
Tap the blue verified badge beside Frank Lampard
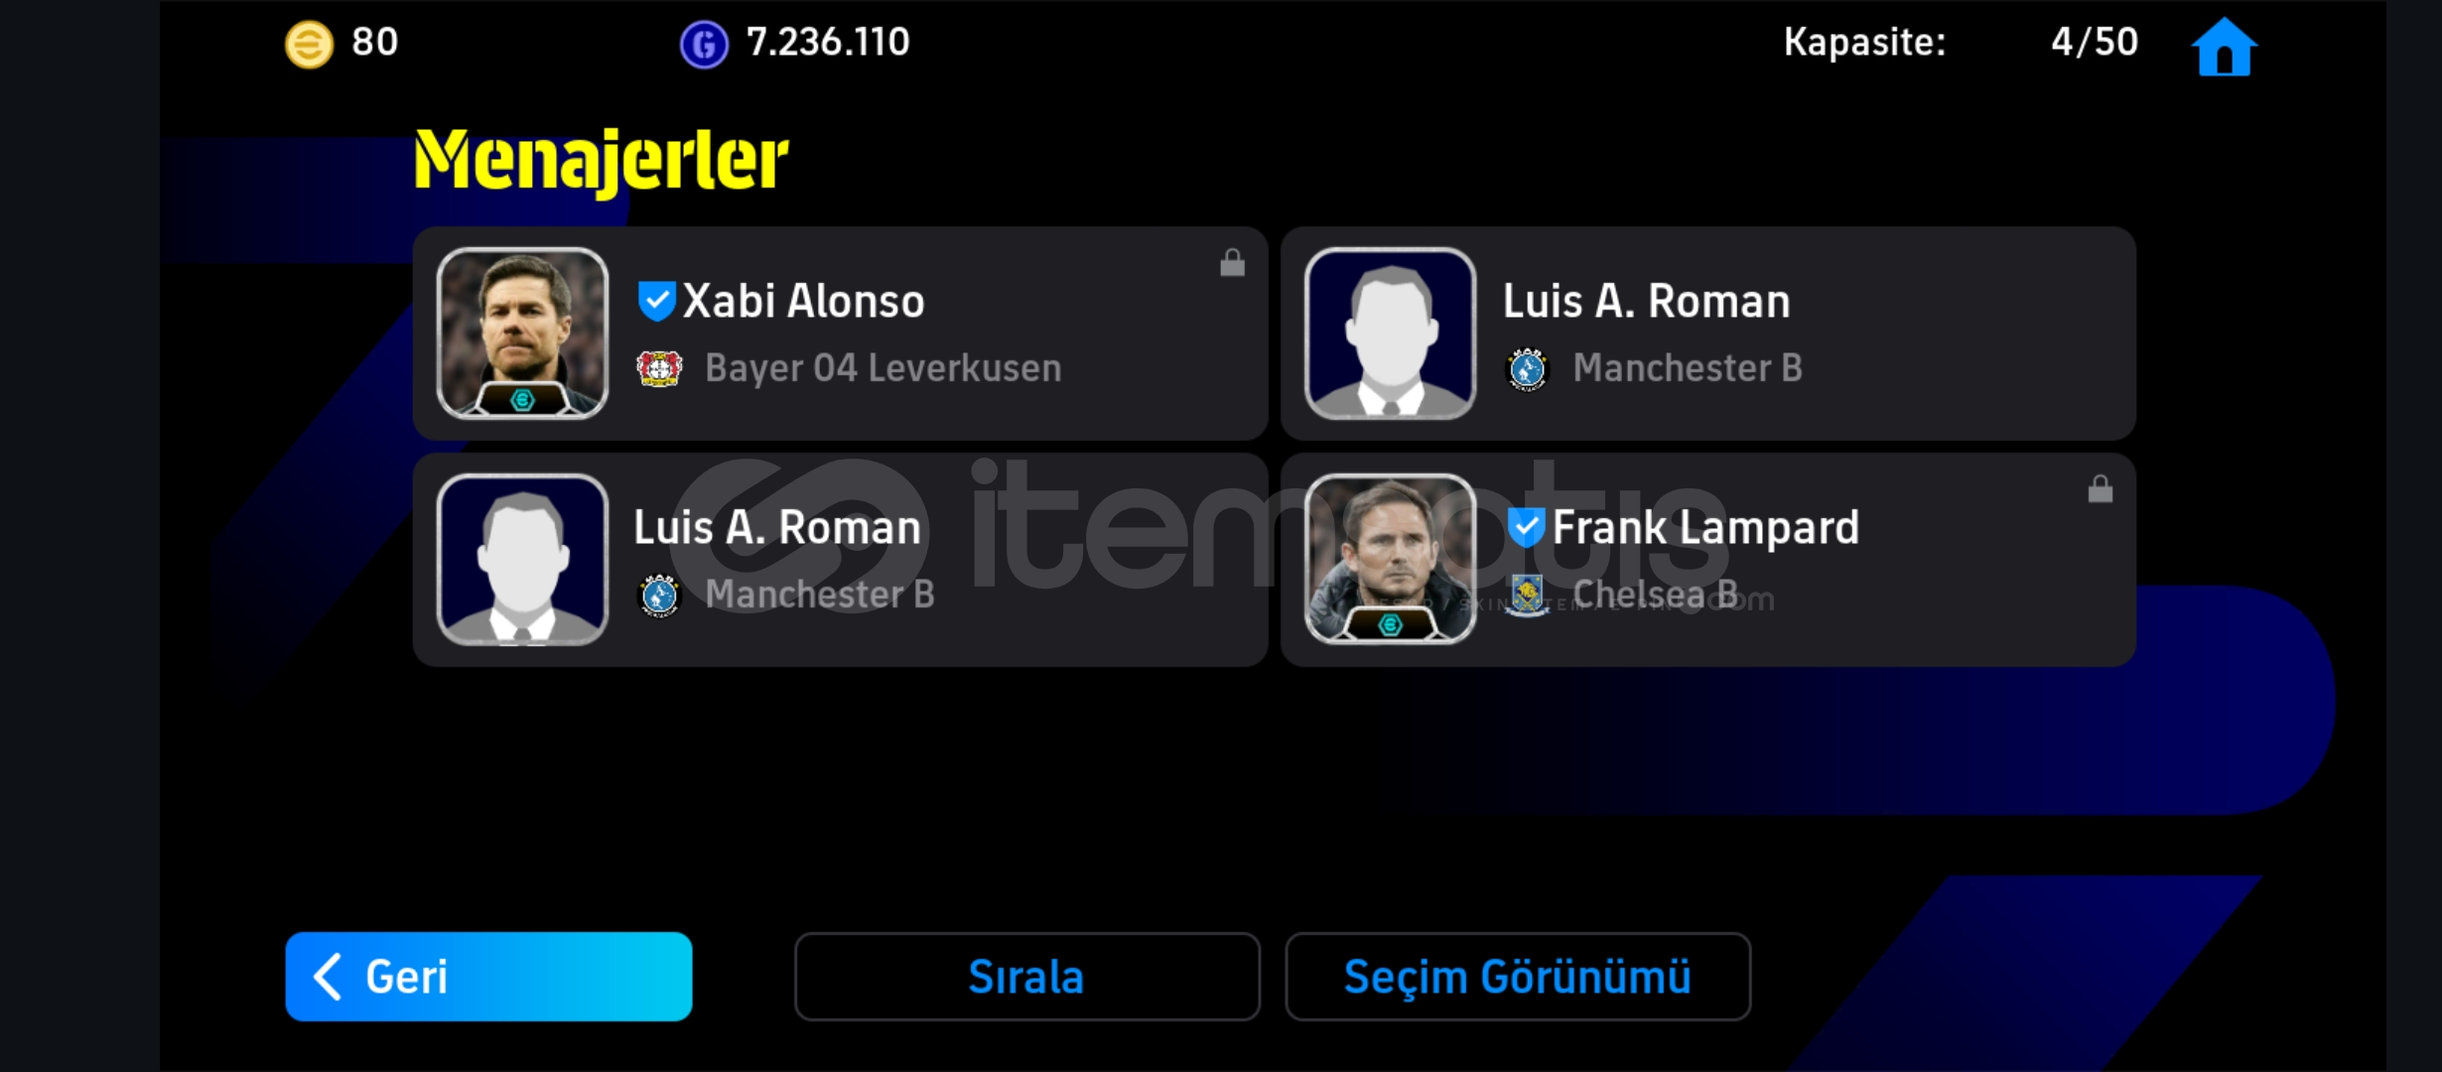(x=1525, y=527)
